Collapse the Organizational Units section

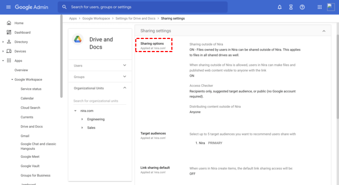[125, 88]
